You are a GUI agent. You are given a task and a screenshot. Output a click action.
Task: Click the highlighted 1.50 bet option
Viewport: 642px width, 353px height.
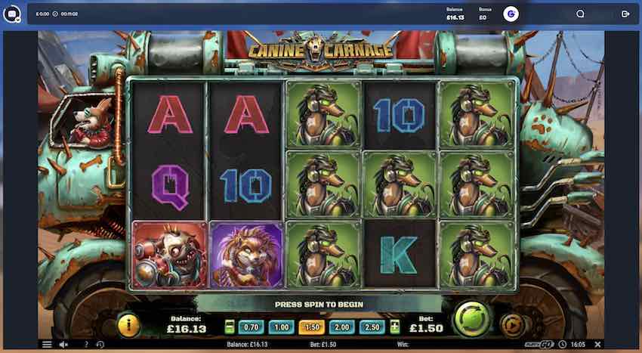tap(312, 327)
